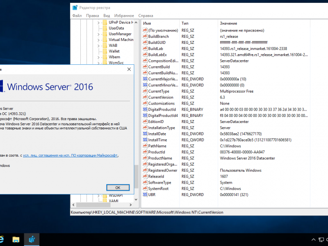Click OK in the about dialog
This screenshot has height=246, width=328.
pyautogui.click(x=118, y=188)
